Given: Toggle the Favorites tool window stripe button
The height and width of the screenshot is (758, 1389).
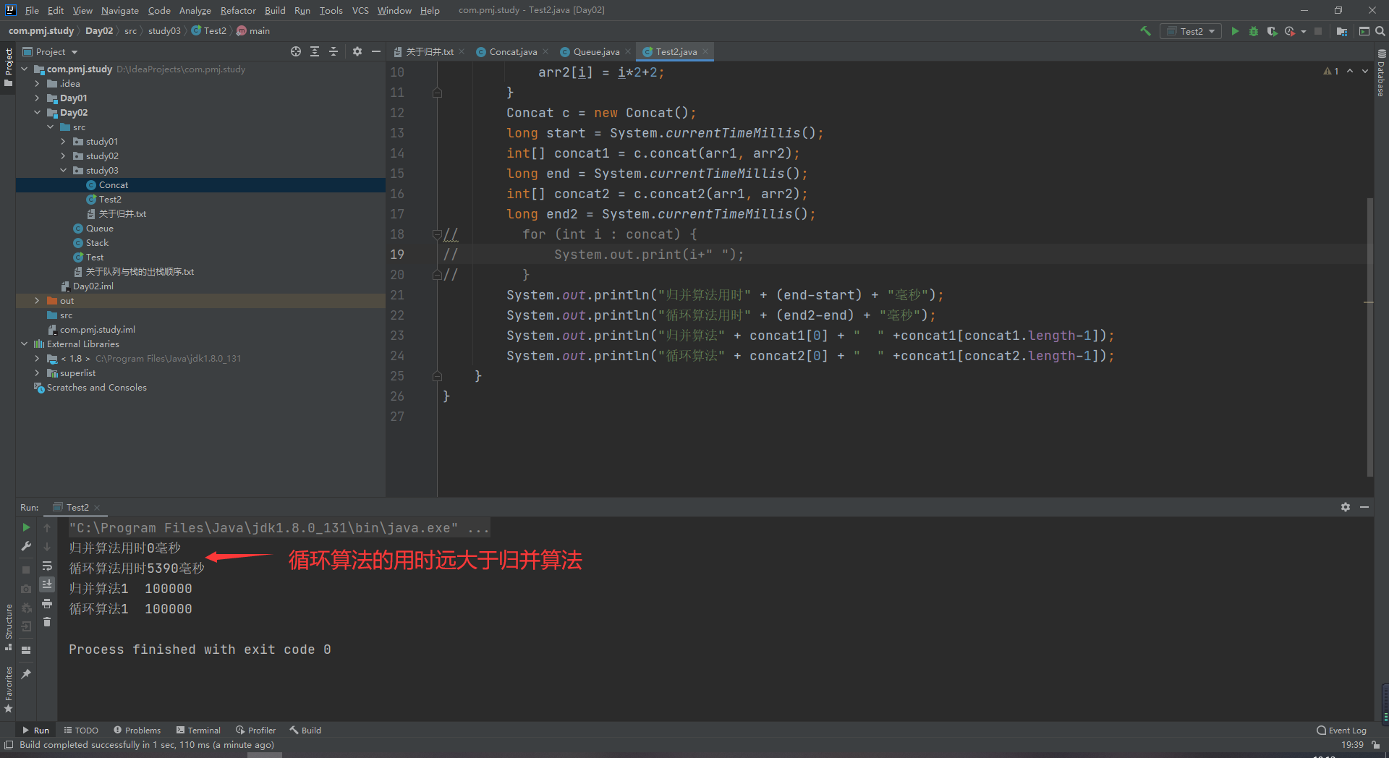Looking at the screenshot, I should [x=8, y=689].
